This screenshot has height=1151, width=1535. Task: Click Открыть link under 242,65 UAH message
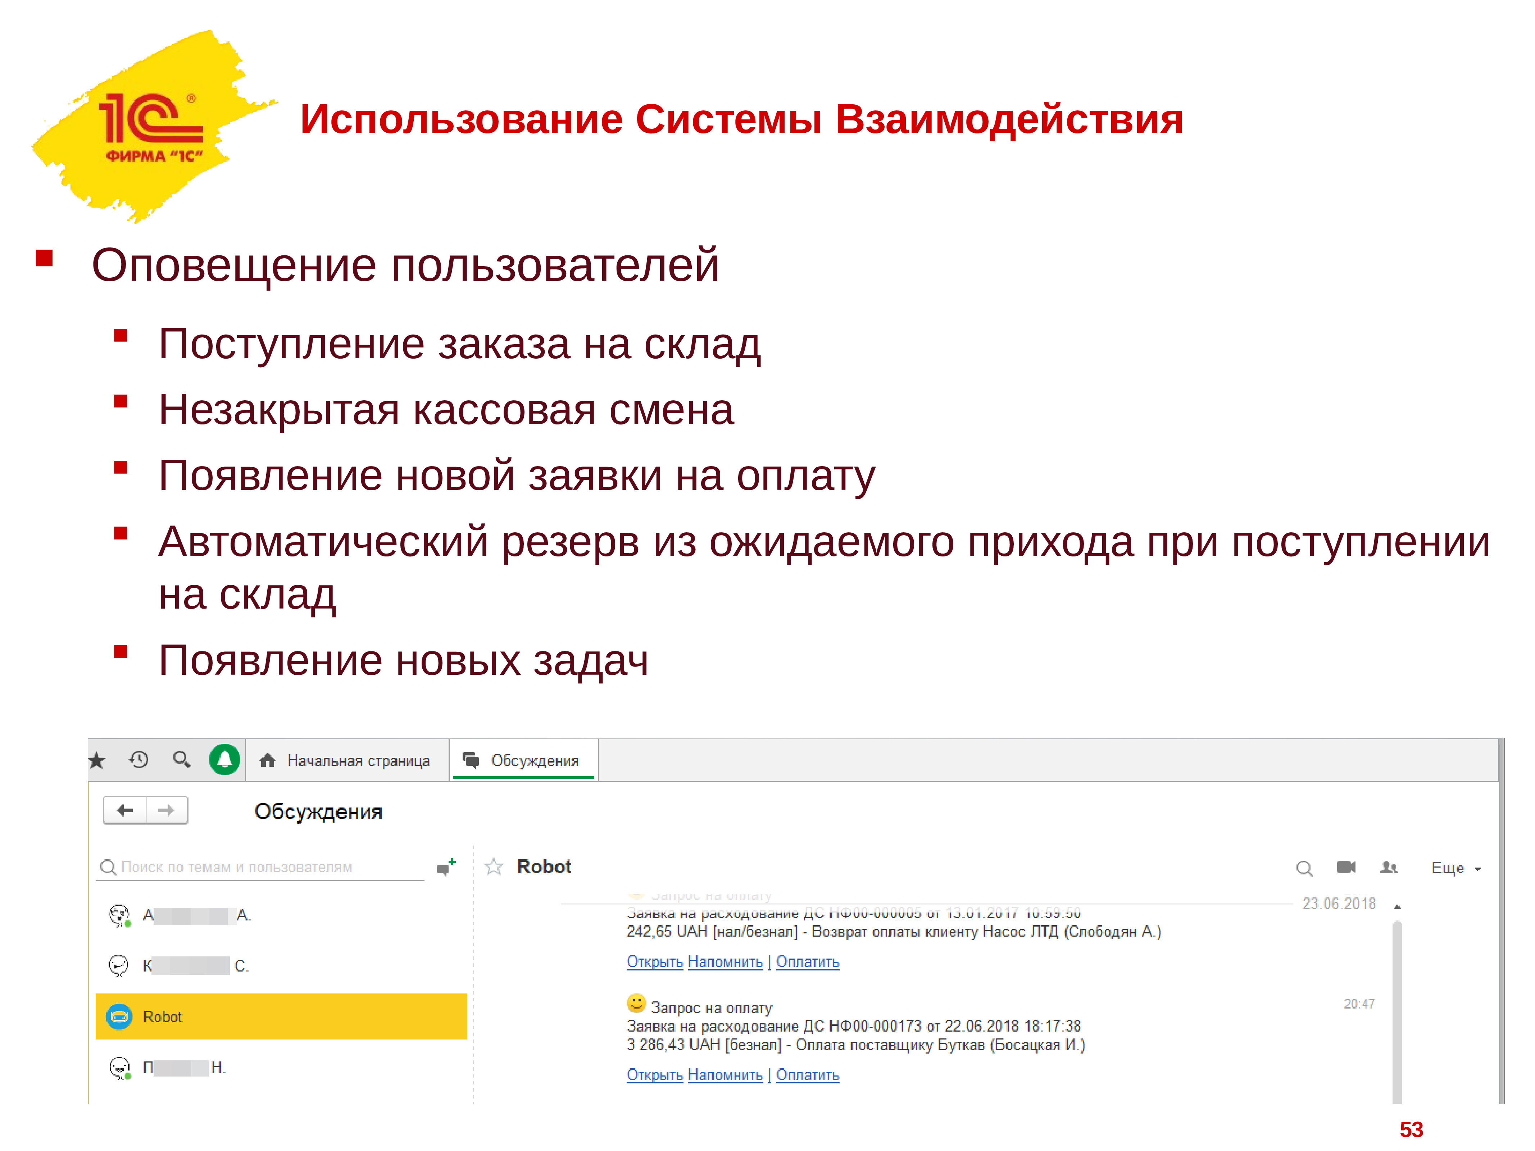(x=655, y=961)
